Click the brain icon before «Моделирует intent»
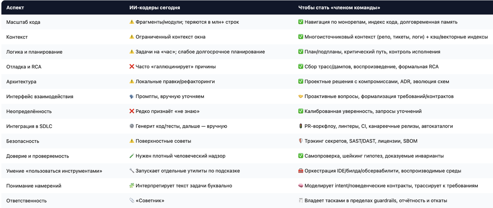The height and width of the screenshot is (208, 493). point(301,186)
